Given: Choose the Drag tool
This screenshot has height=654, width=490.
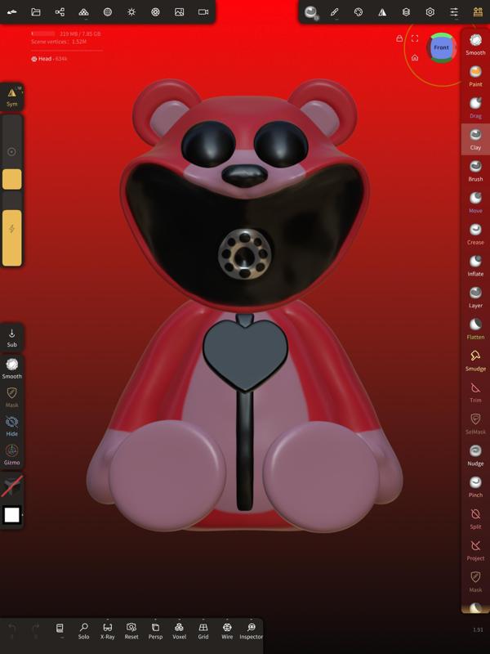Looking at the screenshot, I should 475,107.
